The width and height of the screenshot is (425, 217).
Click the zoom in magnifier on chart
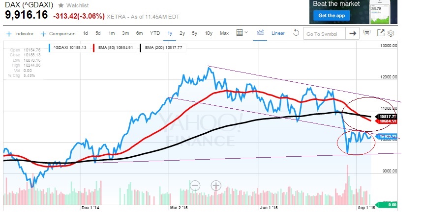(216, 186)
